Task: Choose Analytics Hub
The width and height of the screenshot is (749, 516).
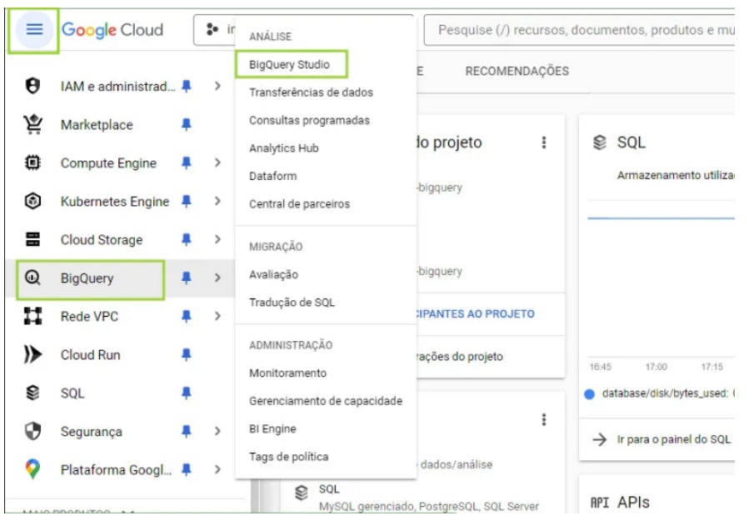Action: tap(284, 148)
